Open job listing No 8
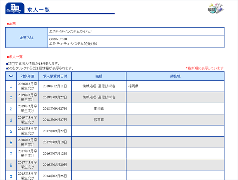This screenshot has height=180, width=238. pos(11,165)
